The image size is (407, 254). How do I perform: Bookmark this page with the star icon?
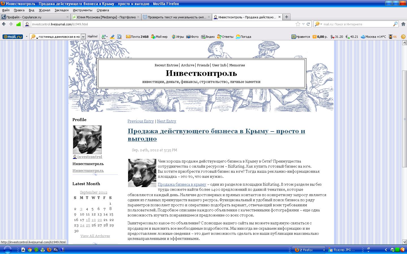point(298,24)
